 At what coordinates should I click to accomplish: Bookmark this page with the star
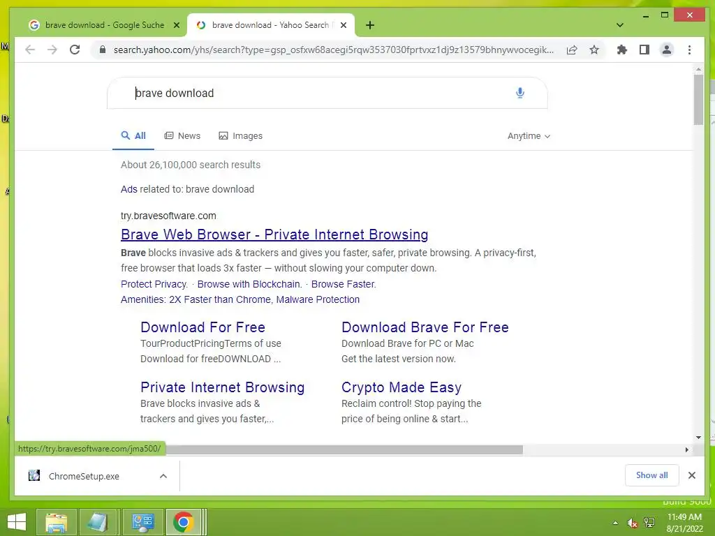[594, 50]
